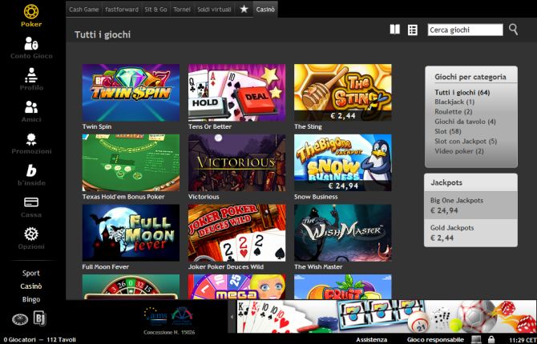Click the roulette wheel icon in the sidebar bottom

pos(20,319)
